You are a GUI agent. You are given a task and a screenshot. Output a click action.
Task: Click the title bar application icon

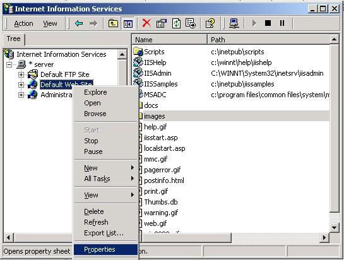(8, 8)
